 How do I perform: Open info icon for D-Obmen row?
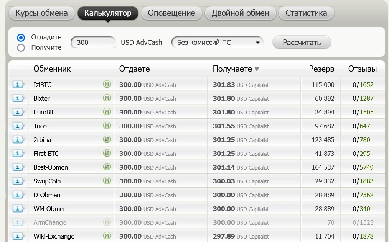pyautogui.click(x=18, y=195)
